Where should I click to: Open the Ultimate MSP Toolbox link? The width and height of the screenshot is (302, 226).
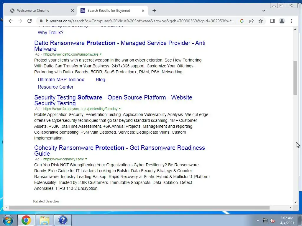[x=61, y=79]
